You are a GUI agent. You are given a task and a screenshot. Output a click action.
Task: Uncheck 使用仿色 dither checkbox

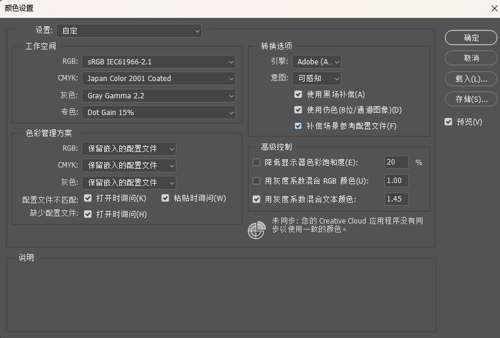point(298,110)
